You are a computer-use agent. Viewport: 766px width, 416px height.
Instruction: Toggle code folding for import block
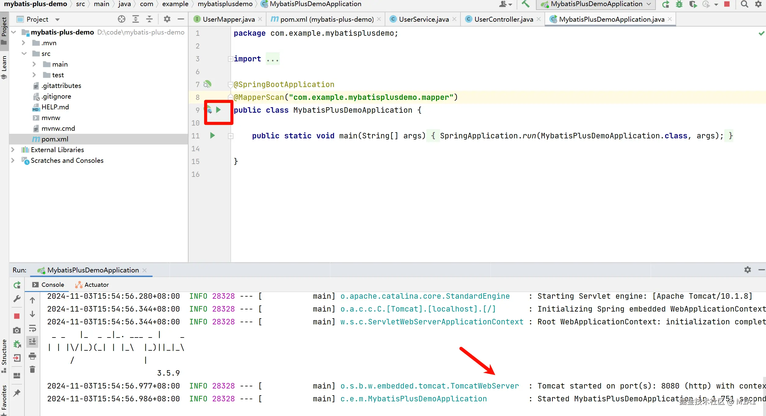(x=230, y=59)
